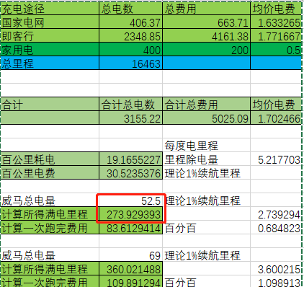Select the 百公里耗电 label cell

click(x=50, y=159)
